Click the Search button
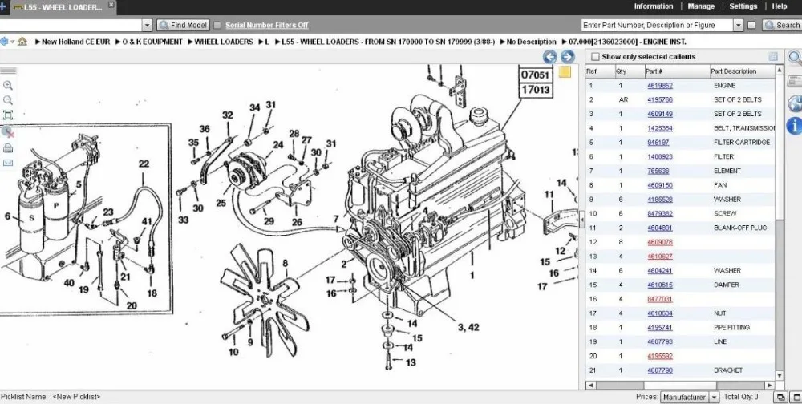 tap(782, 25)
